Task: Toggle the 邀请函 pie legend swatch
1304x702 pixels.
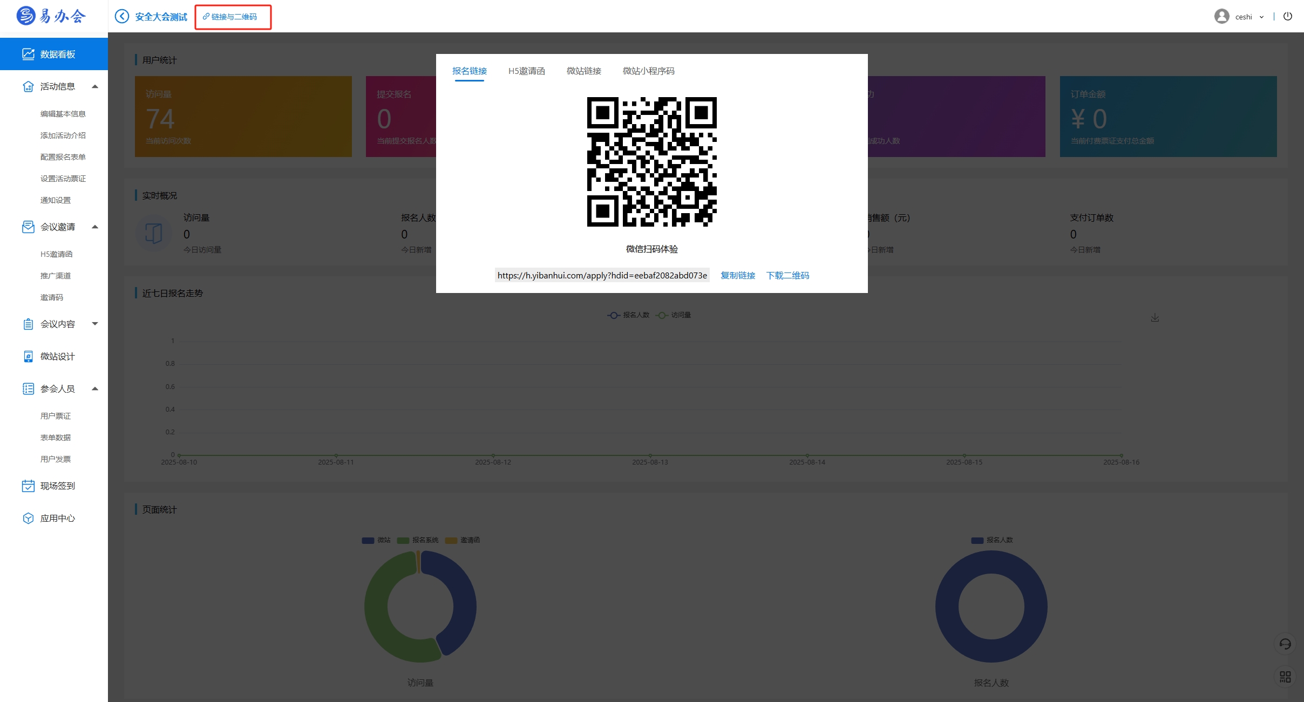Action: (451, 540)
